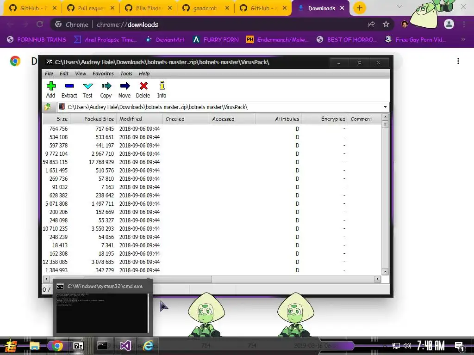Bookmark this page with star icon
Screen dimensions: 474x355
(386, 24)
